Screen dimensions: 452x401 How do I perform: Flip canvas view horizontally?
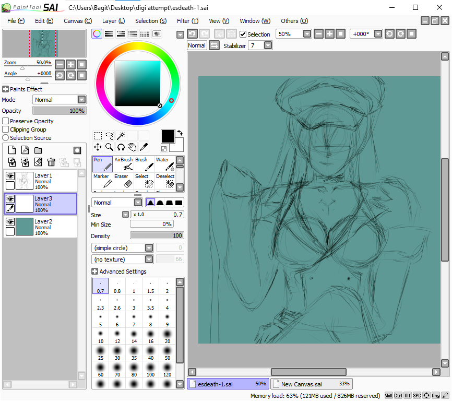tap(214, 45)
